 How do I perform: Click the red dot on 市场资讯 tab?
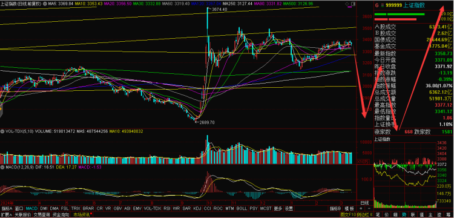click(91, 214)
